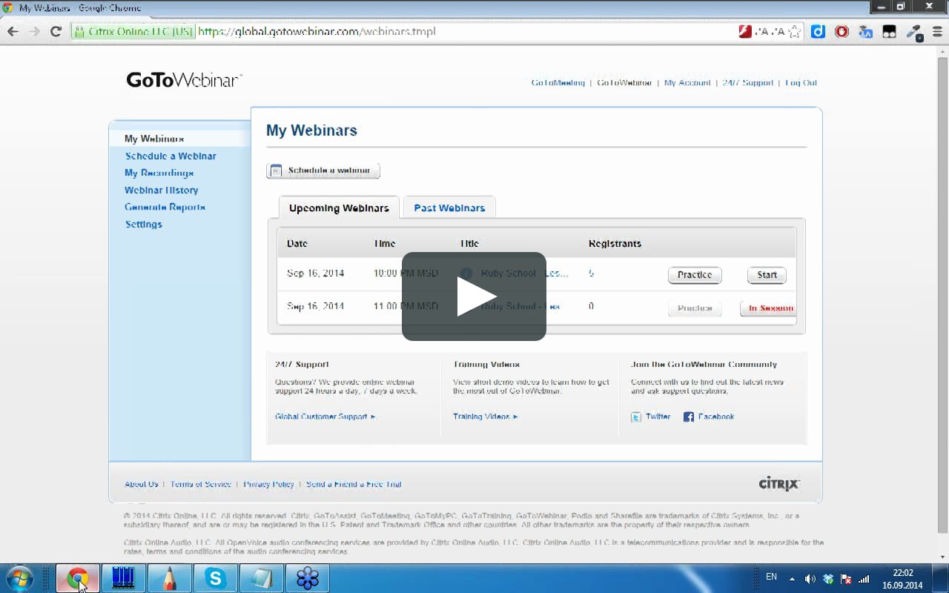
Task: Click Practice for the 10:00 PM webinar
Action: pyautogui.click(x=695, y=275)
